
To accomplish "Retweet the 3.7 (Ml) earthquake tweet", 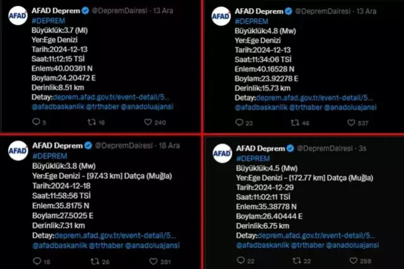I will coord(92,122).
